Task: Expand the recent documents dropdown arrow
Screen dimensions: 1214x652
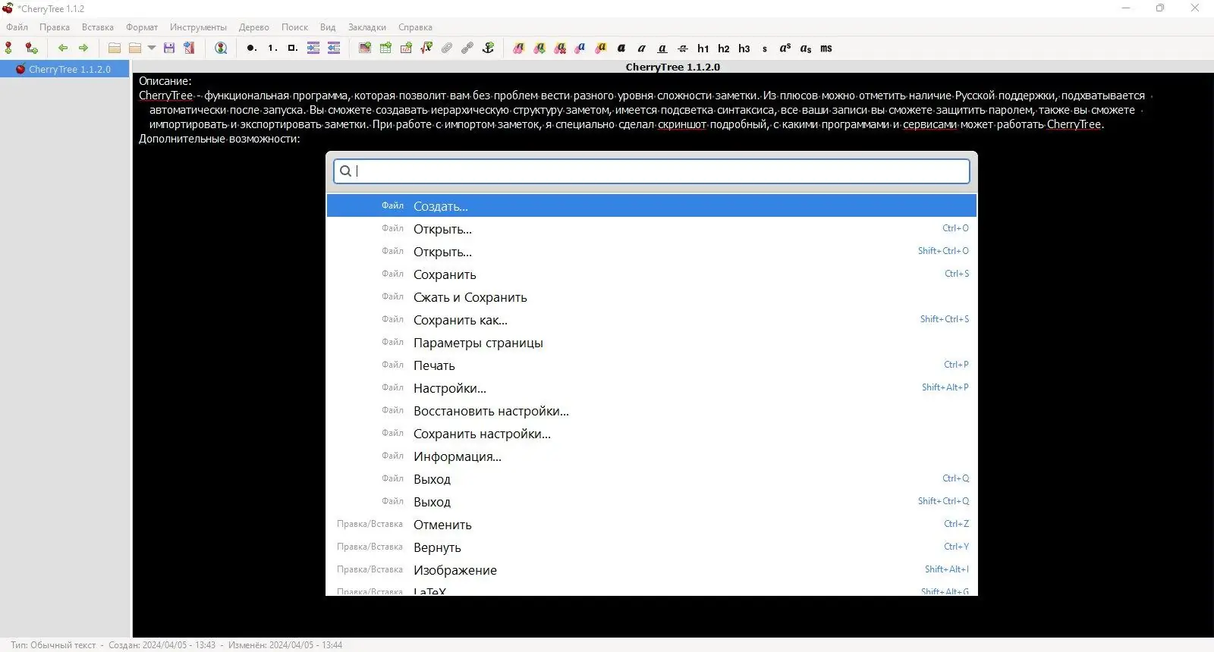Action: point(152,48)
